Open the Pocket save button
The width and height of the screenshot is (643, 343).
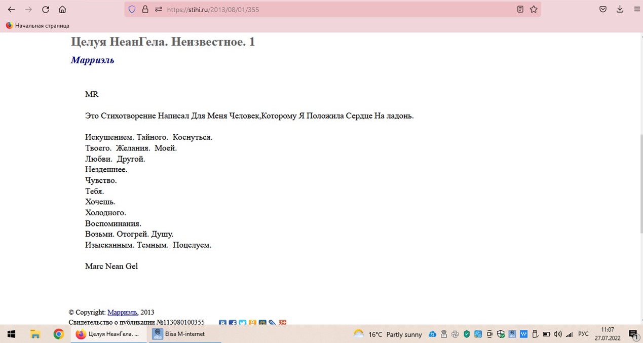click(x=603, y=9)
